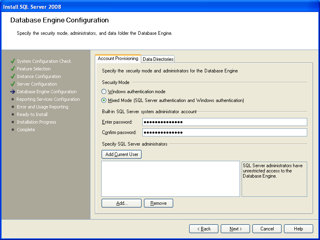Select Windows authentication mode radio button

click(x=104, y=92)
